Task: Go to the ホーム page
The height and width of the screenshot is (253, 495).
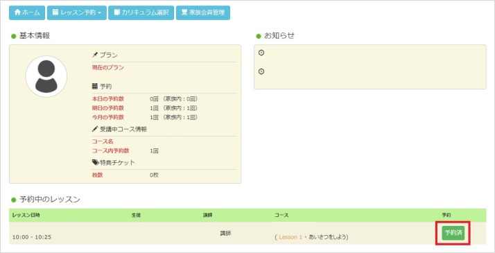Action: (x=27, y=12)
